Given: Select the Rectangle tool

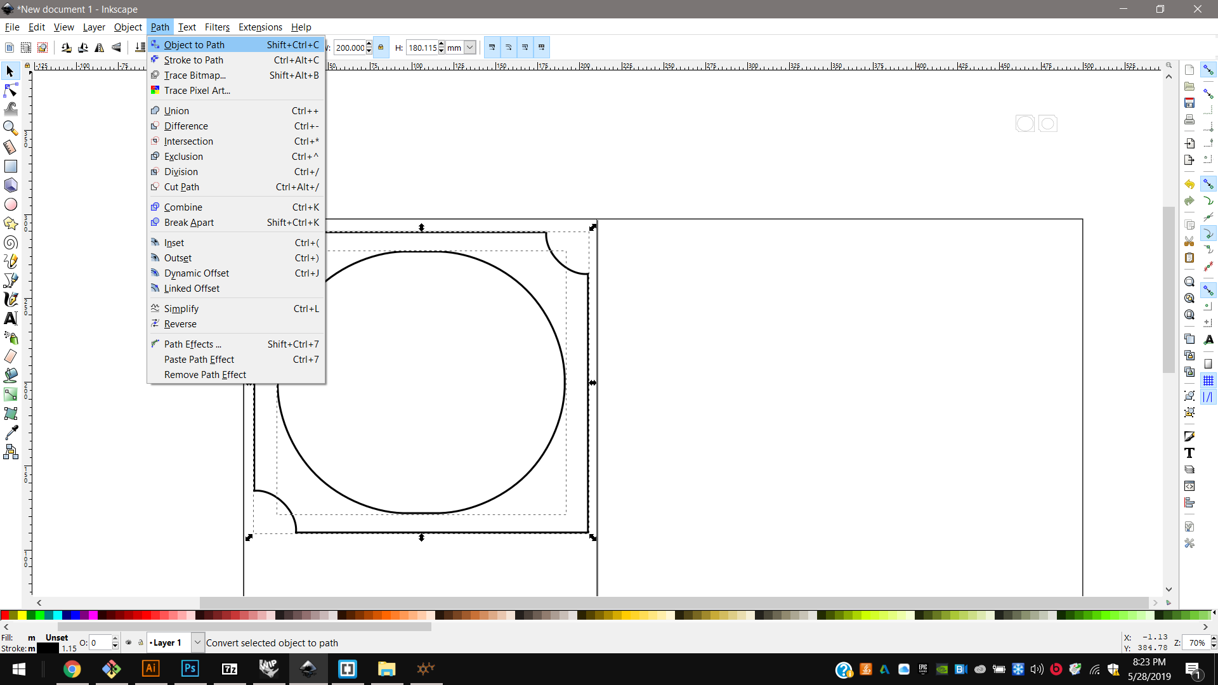Looking at the screenshot, I should pyautogui.click(x=11, y=166).
